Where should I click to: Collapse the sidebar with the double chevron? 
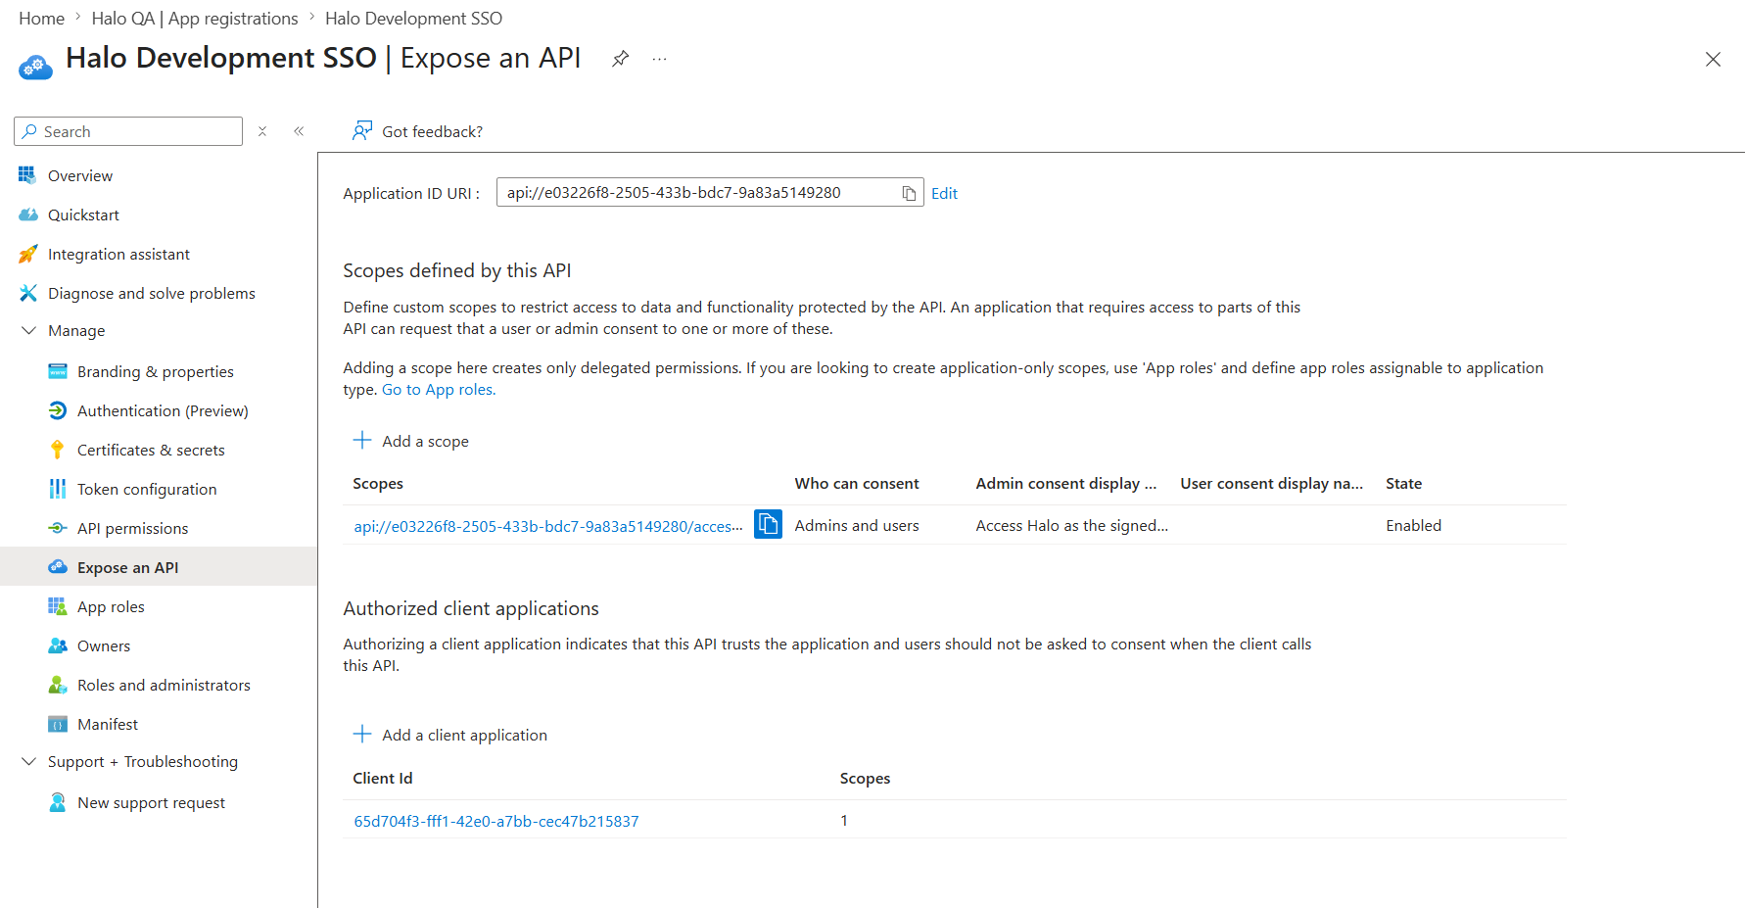pos(299,131)
